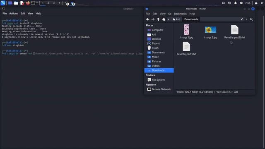The width and height of the screenshot is (265, 149).
Task: Open the notifications bell icon
Action: click(236, 3)
